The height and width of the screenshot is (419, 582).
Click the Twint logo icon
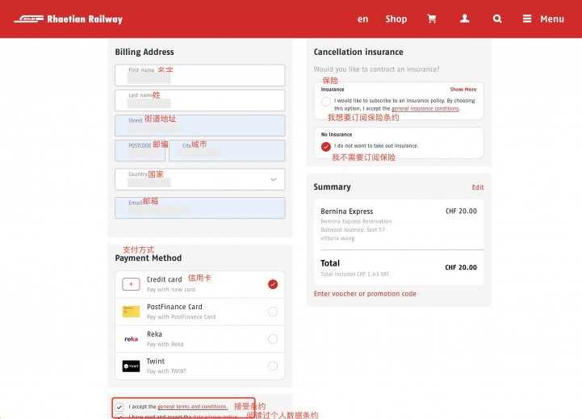pos(131,366)
